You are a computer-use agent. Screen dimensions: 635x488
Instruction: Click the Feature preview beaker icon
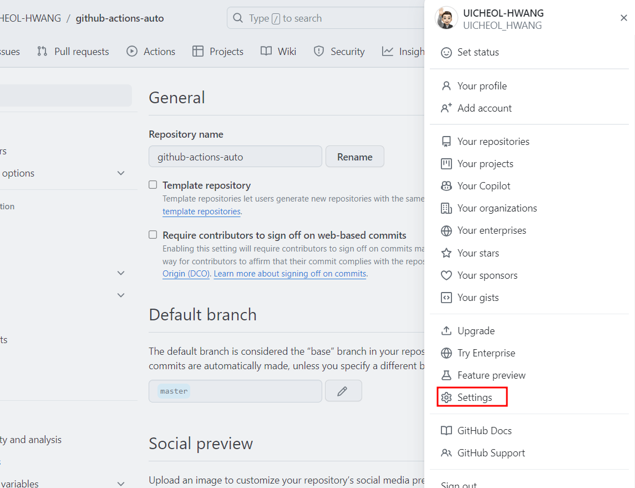click(x=446, y=375)
